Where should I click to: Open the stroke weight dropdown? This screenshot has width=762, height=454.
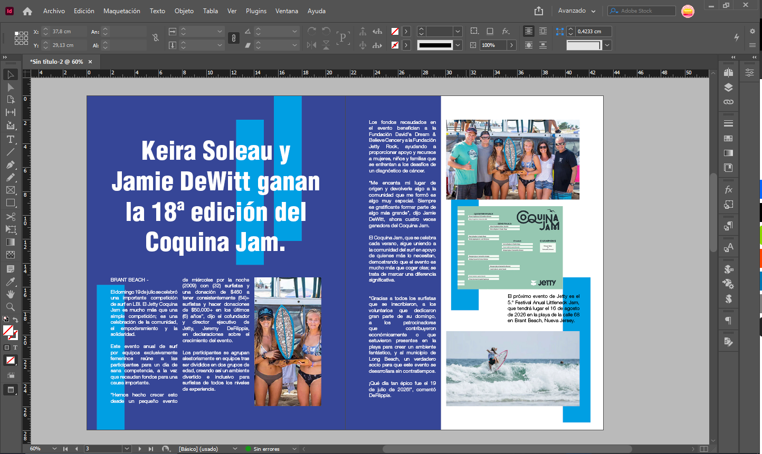tap(458, 32)
